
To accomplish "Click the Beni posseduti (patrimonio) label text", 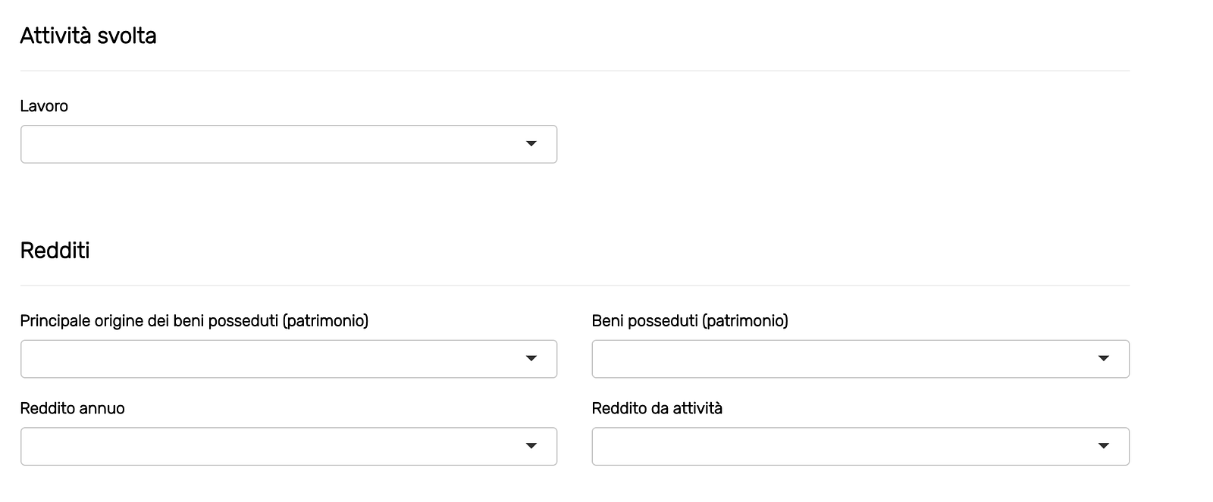I will [690, 321].
